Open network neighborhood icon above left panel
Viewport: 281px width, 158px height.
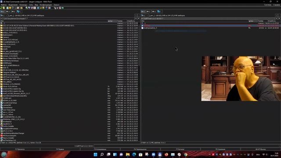click(19, 12)
